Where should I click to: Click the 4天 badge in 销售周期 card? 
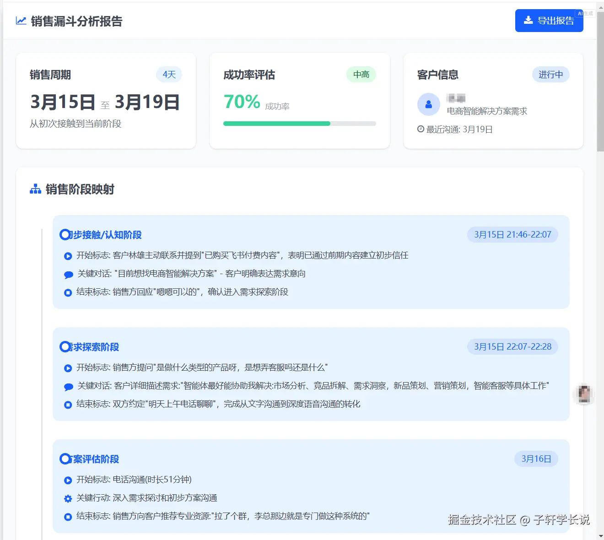[x=169, y=75]
